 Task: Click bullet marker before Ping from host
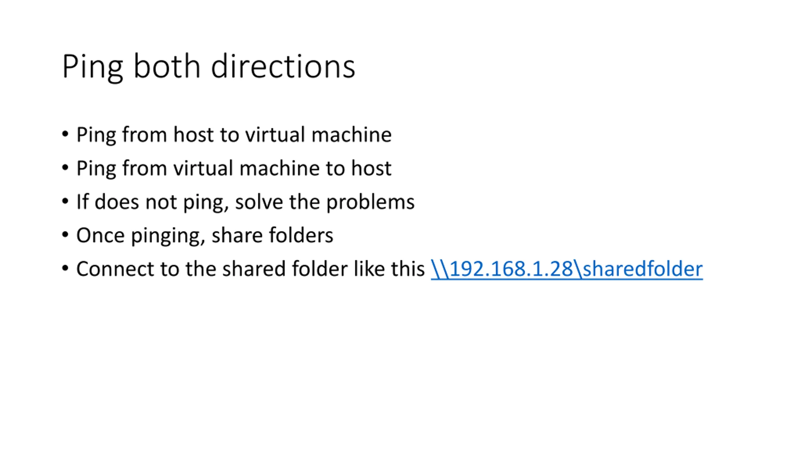[x=65, y=134]
